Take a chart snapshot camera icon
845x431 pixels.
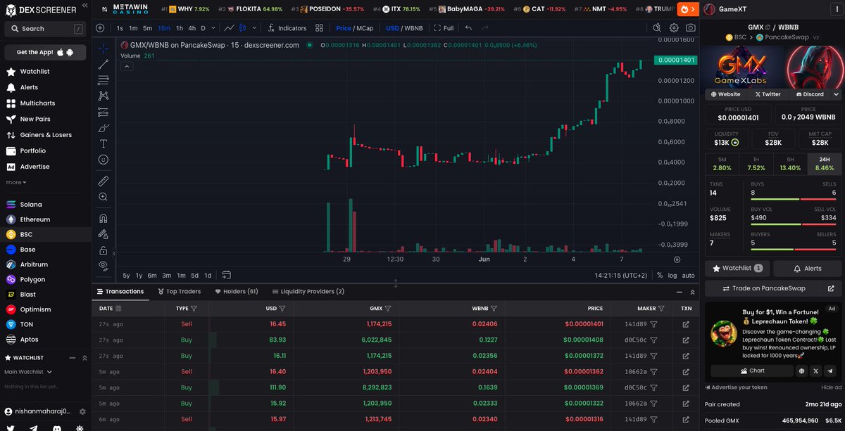pyautogui.click(x=691, y=28)
